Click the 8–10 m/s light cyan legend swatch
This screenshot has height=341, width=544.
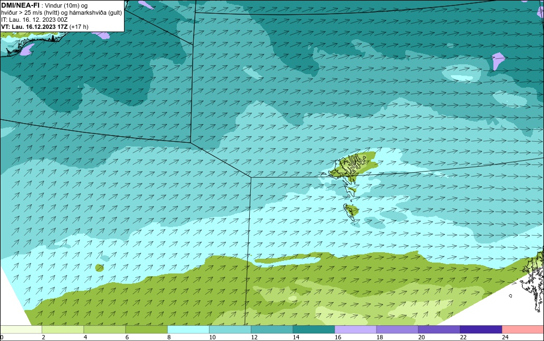(188, 329)
